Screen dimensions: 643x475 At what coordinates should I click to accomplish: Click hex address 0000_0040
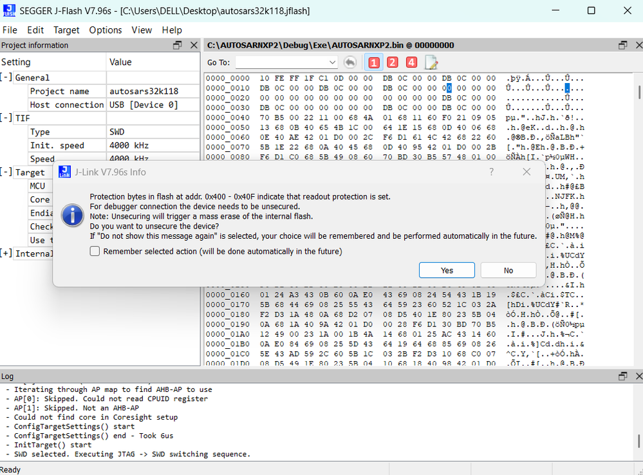click(x=228, y=117)
